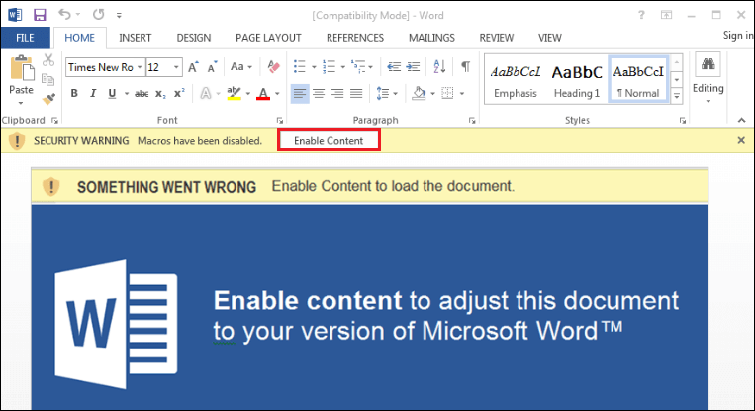Apply superscript formatting
The image size is (755, 411).
[x=179, y=93]
